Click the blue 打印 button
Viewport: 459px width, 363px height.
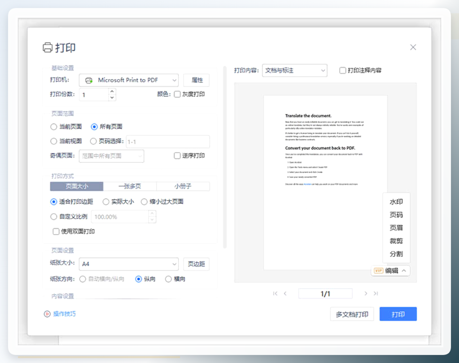398,314
